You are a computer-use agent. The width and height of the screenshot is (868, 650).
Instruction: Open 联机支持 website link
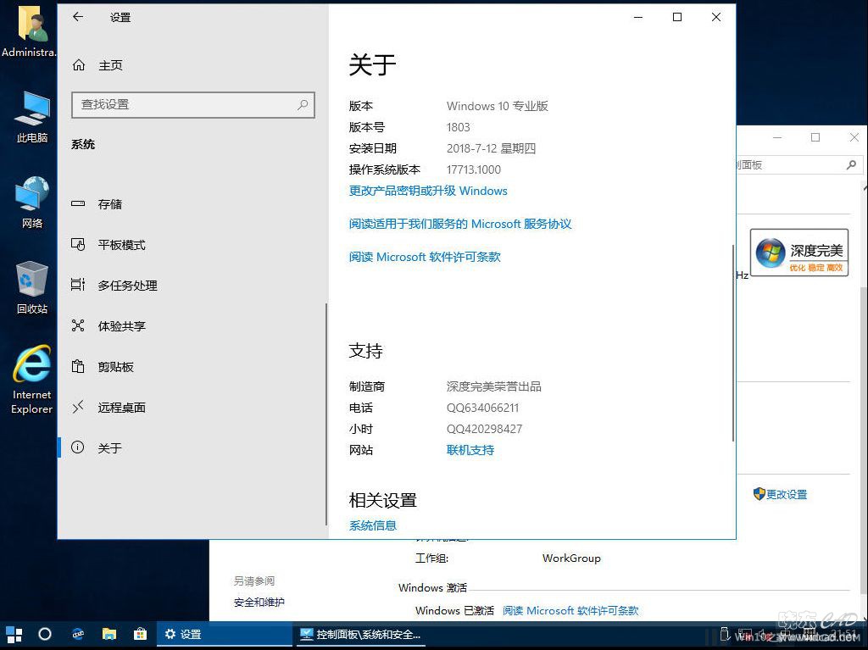pyautogui.click(x=470, y=450)
